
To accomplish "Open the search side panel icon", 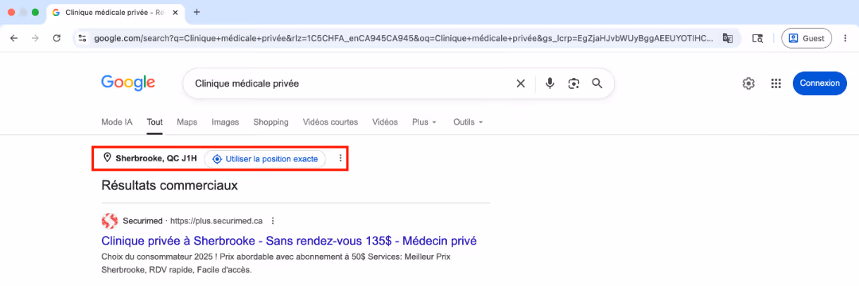I will click(x=758, y=38).
